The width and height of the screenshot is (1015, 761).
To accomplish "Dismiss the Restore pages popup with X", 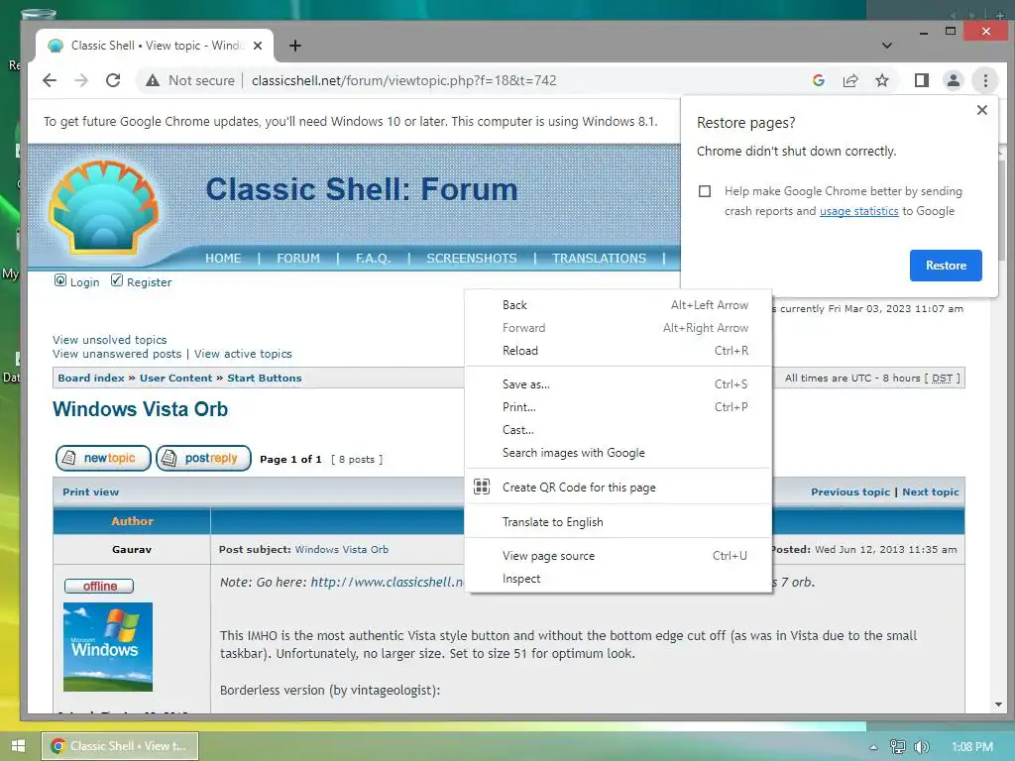I will point(982,110).
